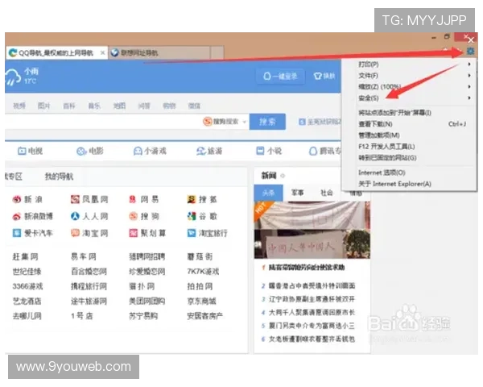Click the 聚划算 logo icon

[x=133, y=233]
